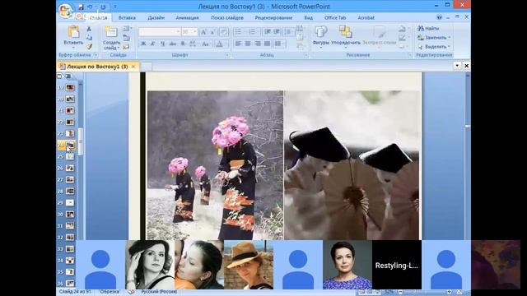
Task: Click the decrease list level icon
Action: [267, 32]
